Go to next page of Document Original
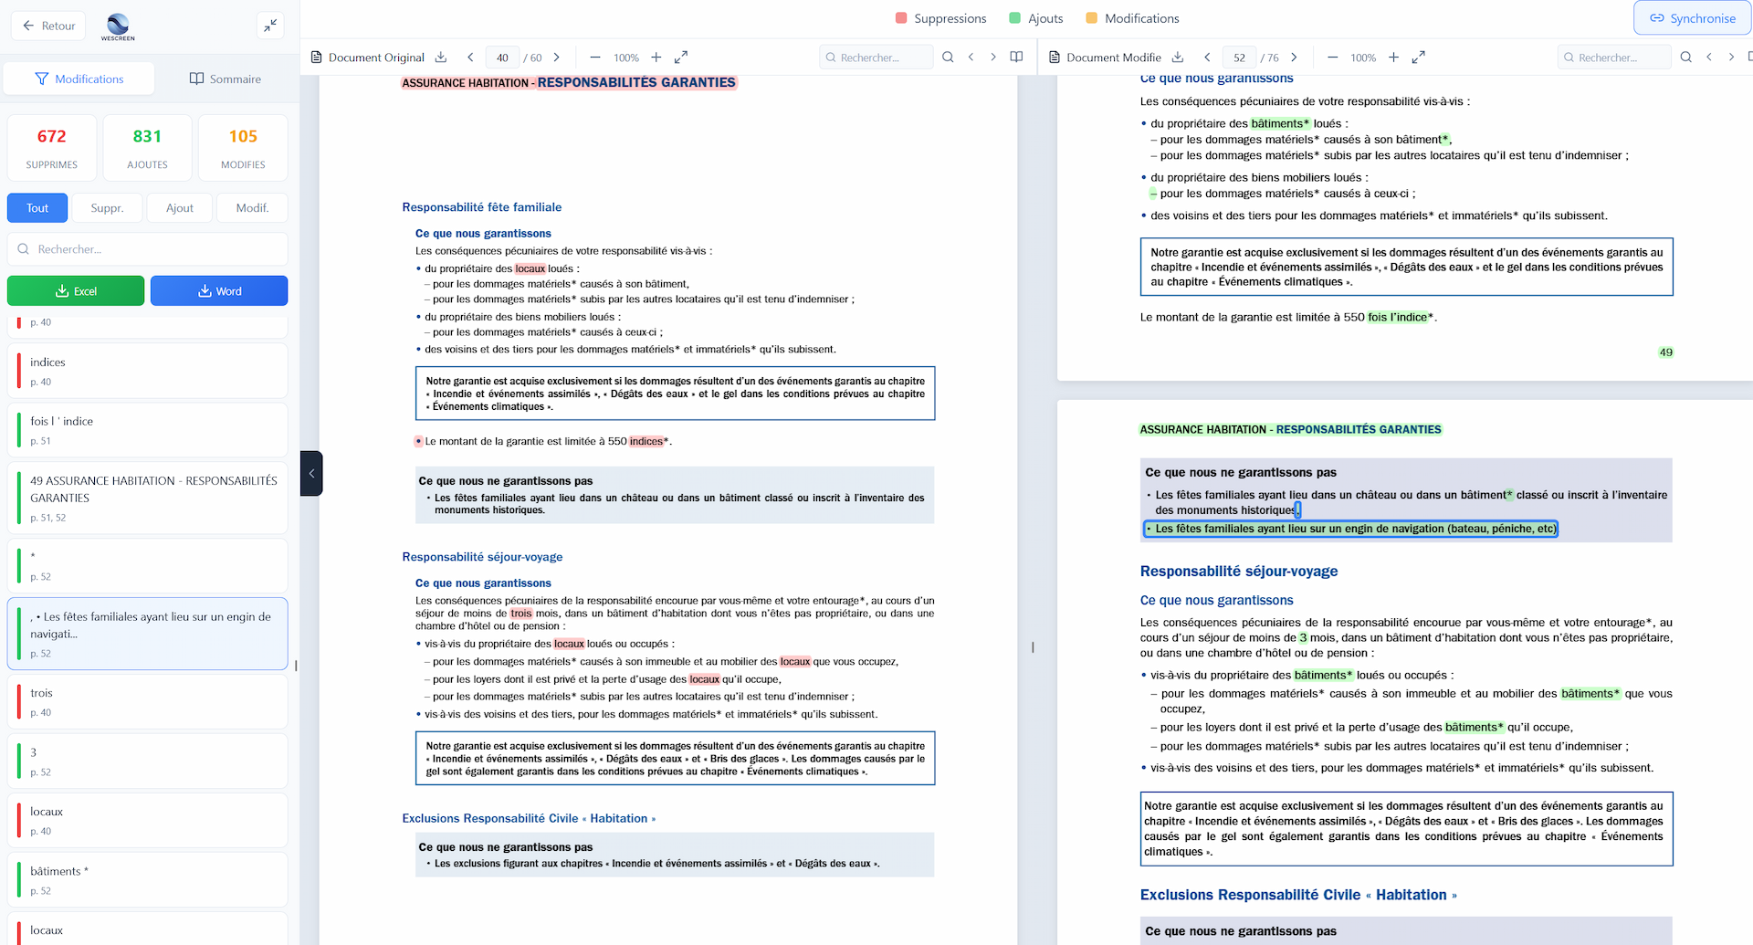The image size is (1753, 945). (x=556, y=57)
